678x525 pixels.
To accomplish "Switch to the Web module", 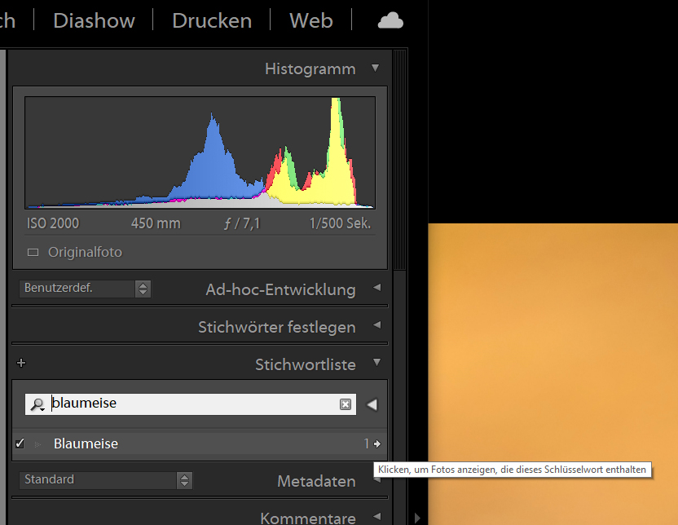I will [x=310, y=20].
